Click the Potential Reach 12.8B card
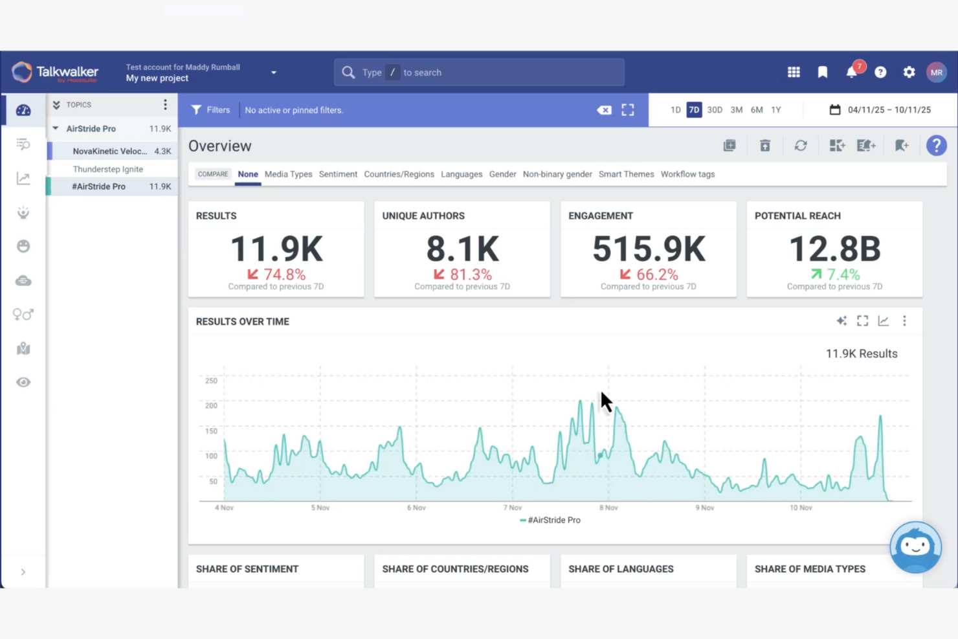Viewport: 958px width, 639px height. [835, 249]
